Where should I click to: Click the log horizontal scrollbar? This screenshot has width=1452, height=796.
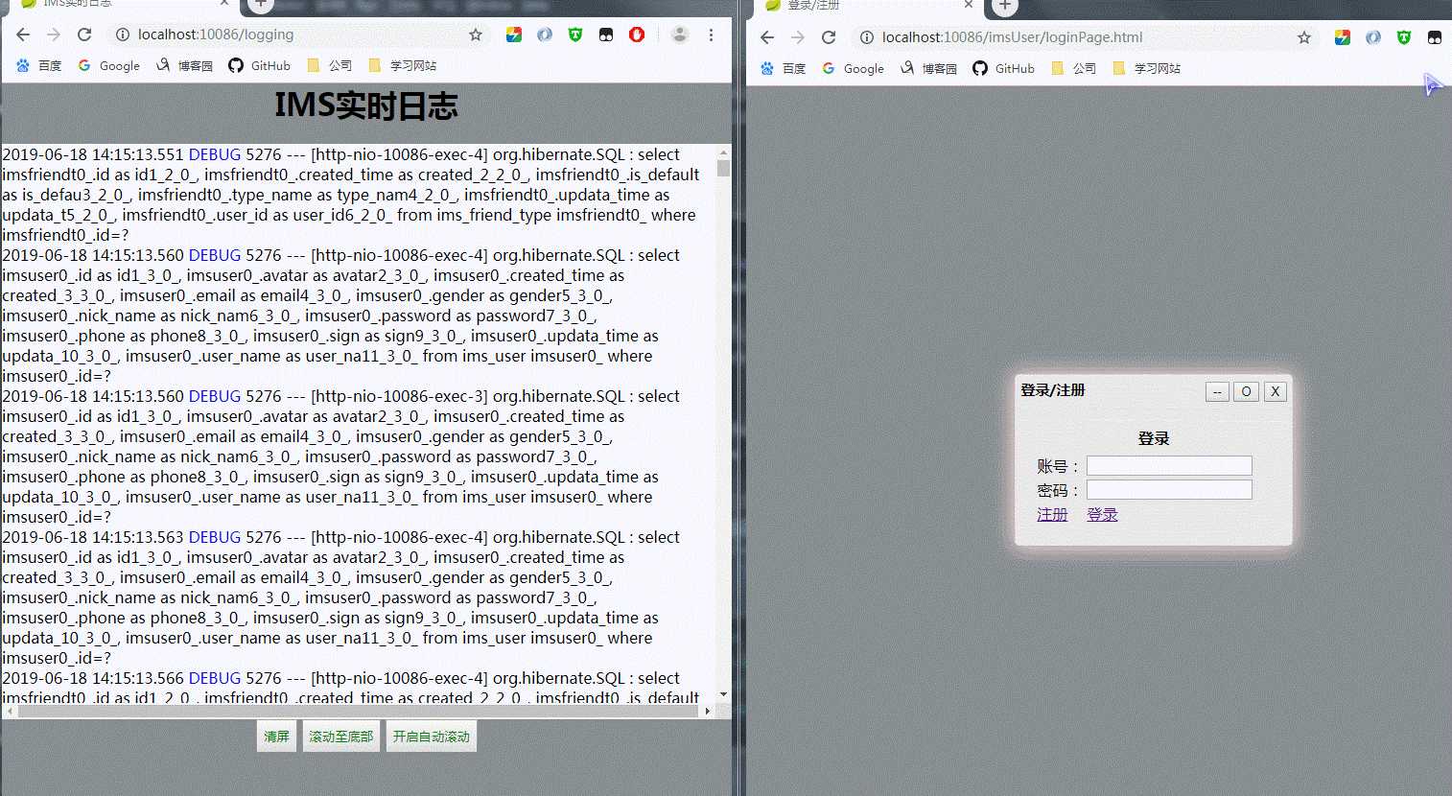pyautogui.click(x=358, y=712)
